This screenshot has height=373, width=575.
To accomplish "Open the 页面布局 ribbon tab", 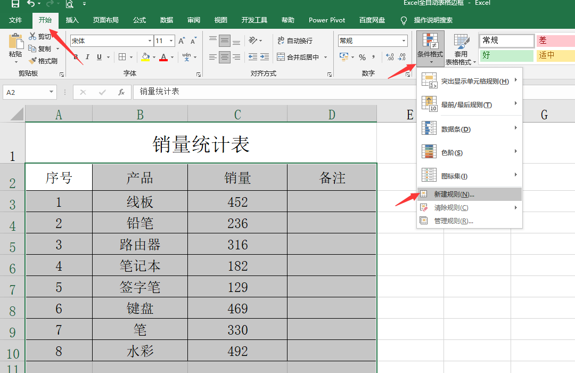I will click(105, 20).
